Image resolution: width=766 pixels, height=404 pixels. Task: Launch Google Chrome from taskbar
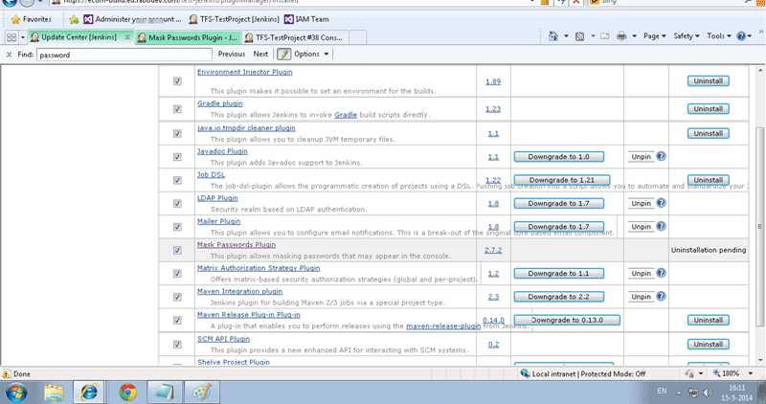[x=127, y=393]
